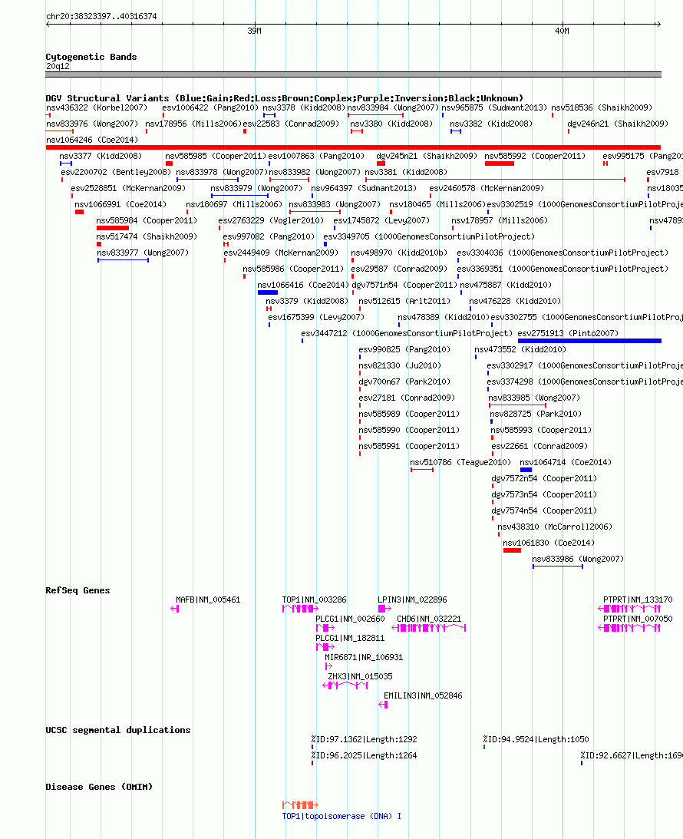
Task: Click the nsv3378 (Kidd2008) variant label
Action: click(304, 107)
